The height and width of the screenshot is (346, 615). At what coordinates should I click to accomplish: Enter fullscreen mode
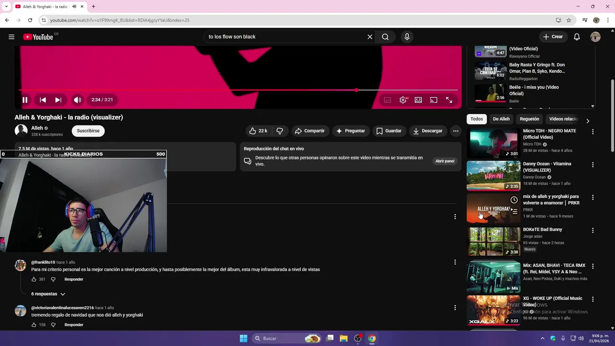[x=449, y=100]
